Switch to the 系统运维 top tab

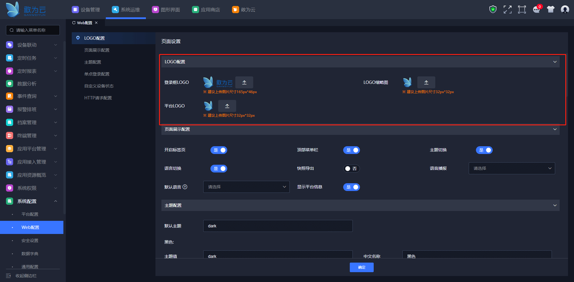[126, 10]
